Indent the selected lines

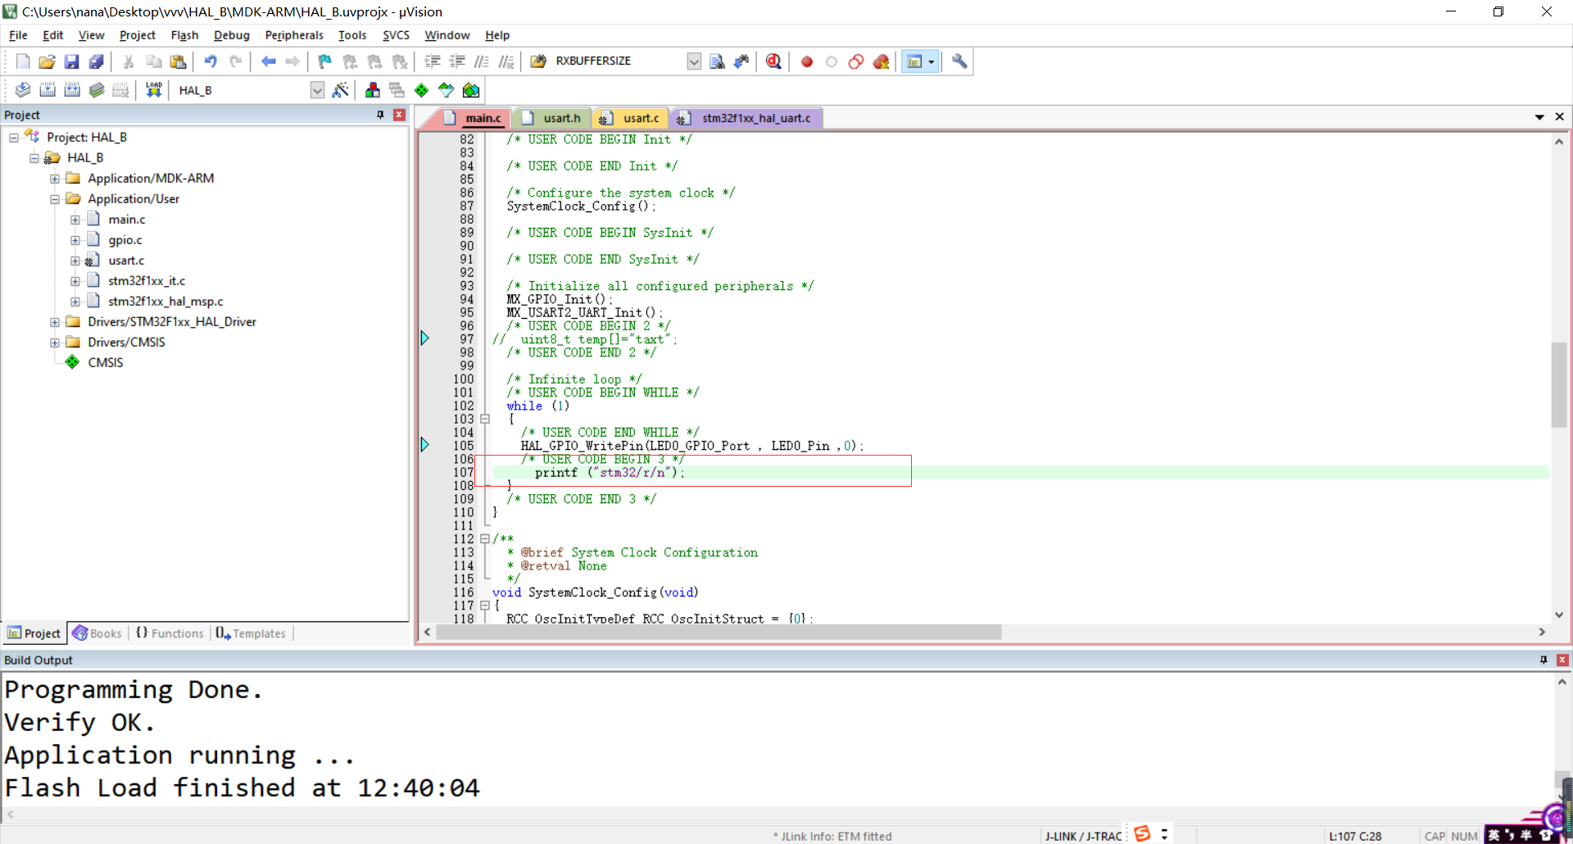pyautogui.click(x=433, y=61)
